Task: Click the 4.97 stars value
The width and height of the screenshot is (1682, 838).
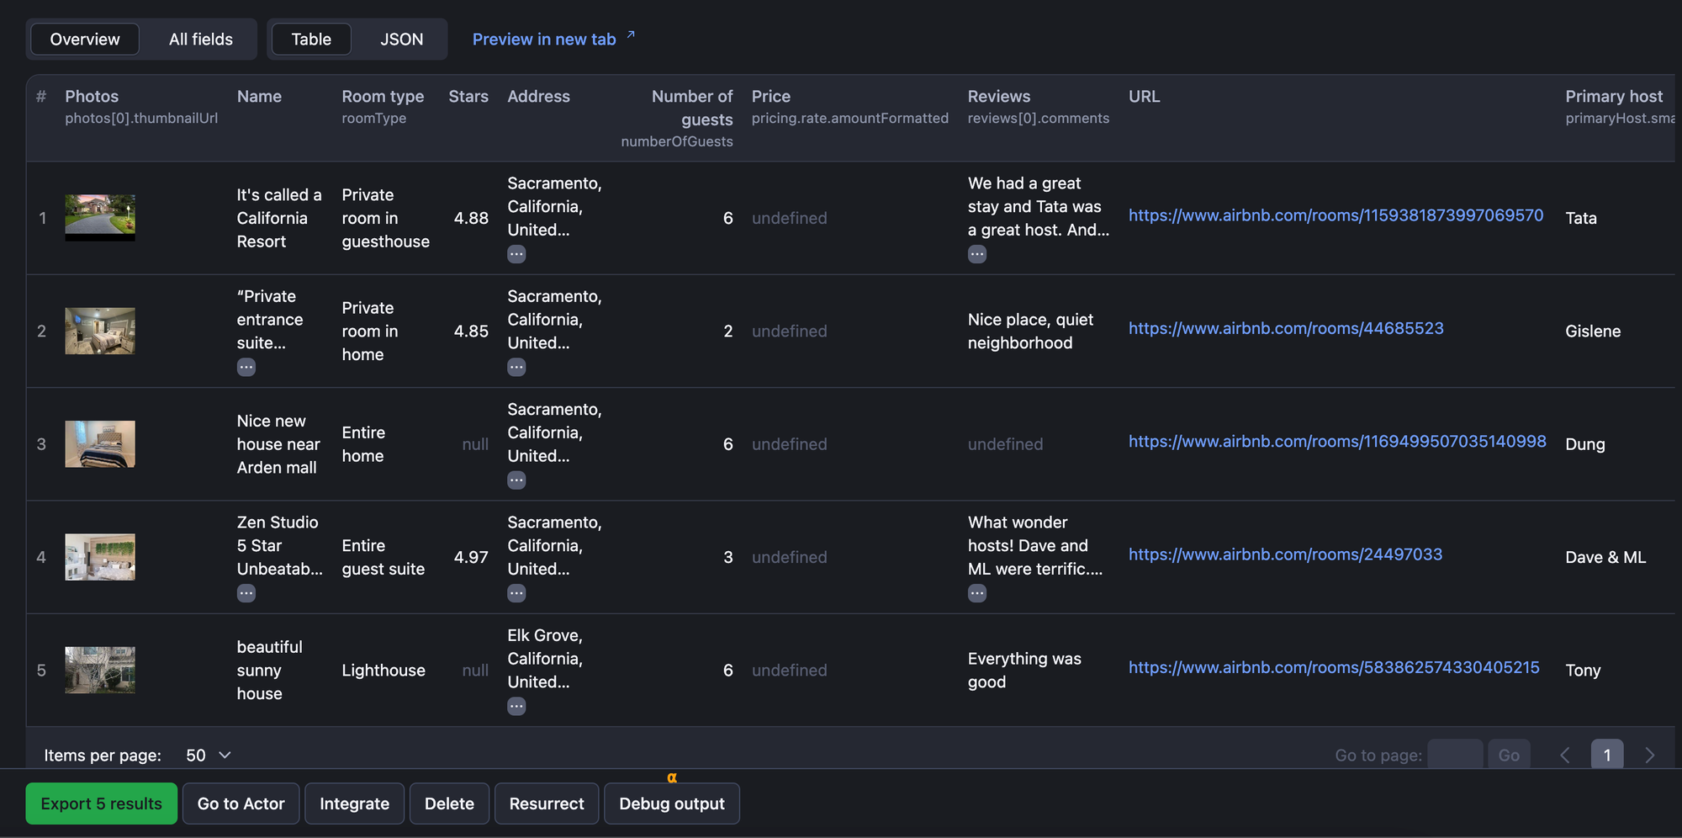Action: point(471,557)
